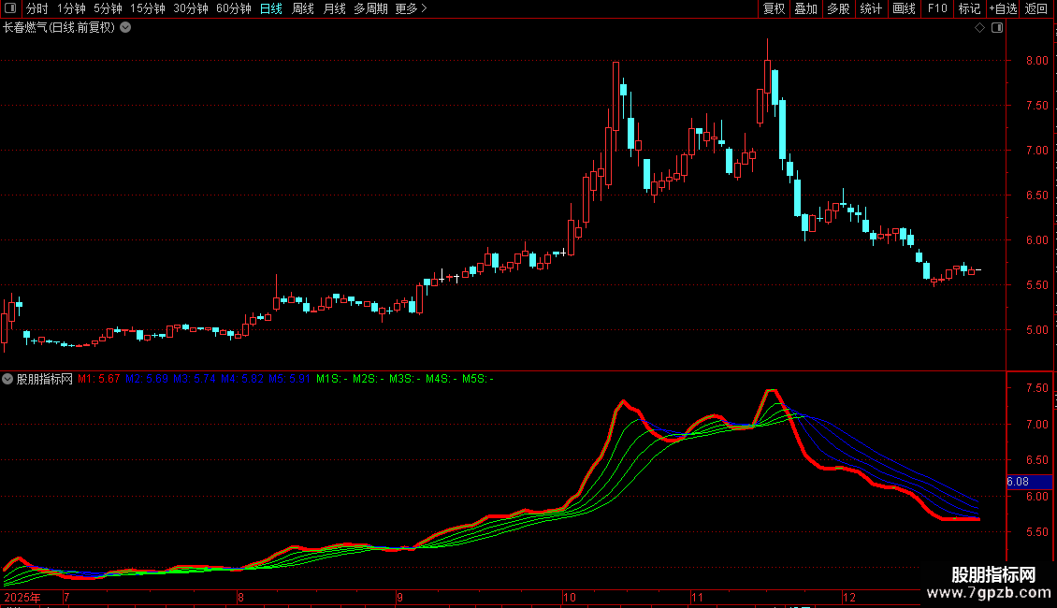Open the 股朋指标网 indicator dropdown arrow
This screenshot has width=1057, height=608.
pyautogui.click(x=7, y=379)
